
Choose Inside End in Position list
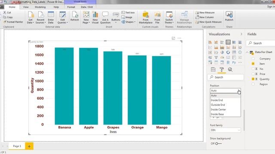pyautogui.click(x=225, y=100)
